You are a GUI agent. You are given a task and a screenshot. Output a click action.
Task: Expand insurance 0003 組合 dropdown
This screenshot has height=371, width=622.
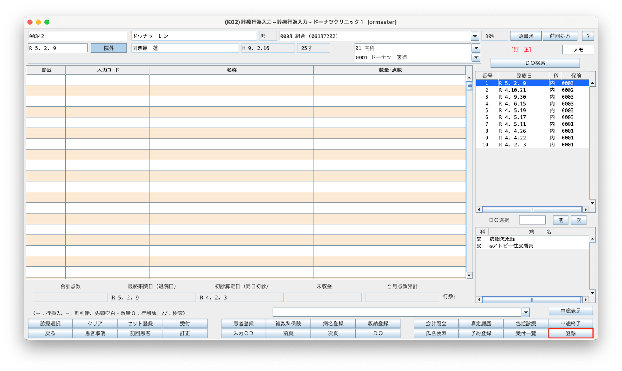[475, 36]
